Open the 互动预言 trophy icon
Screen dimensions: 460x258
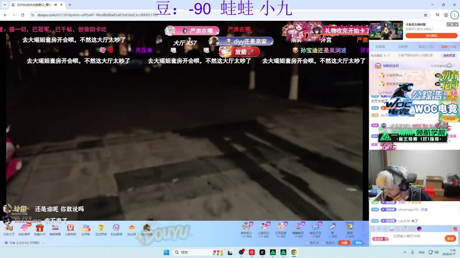point(101,229)
